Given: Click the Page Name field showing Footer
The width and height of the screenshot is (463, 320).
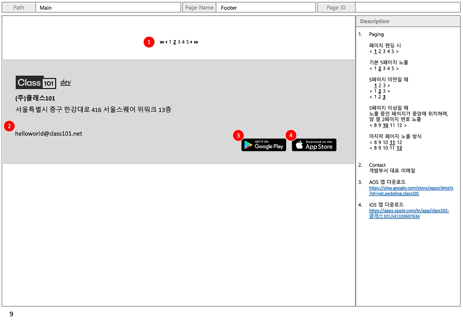Looking at the screenshot, I should click(266, 7).
